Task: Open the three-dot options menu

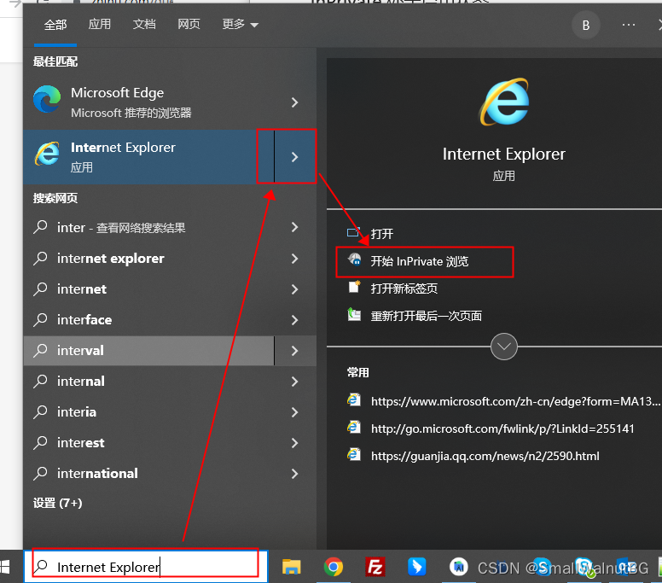Action: [x=628, y=25]
